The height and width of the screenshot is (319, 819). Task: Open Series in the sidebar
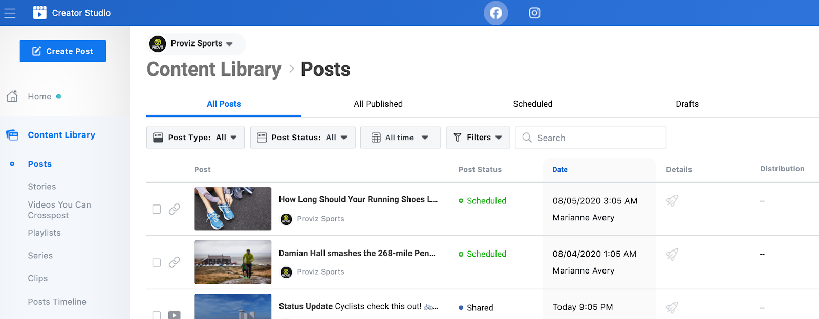coord(40,256)
